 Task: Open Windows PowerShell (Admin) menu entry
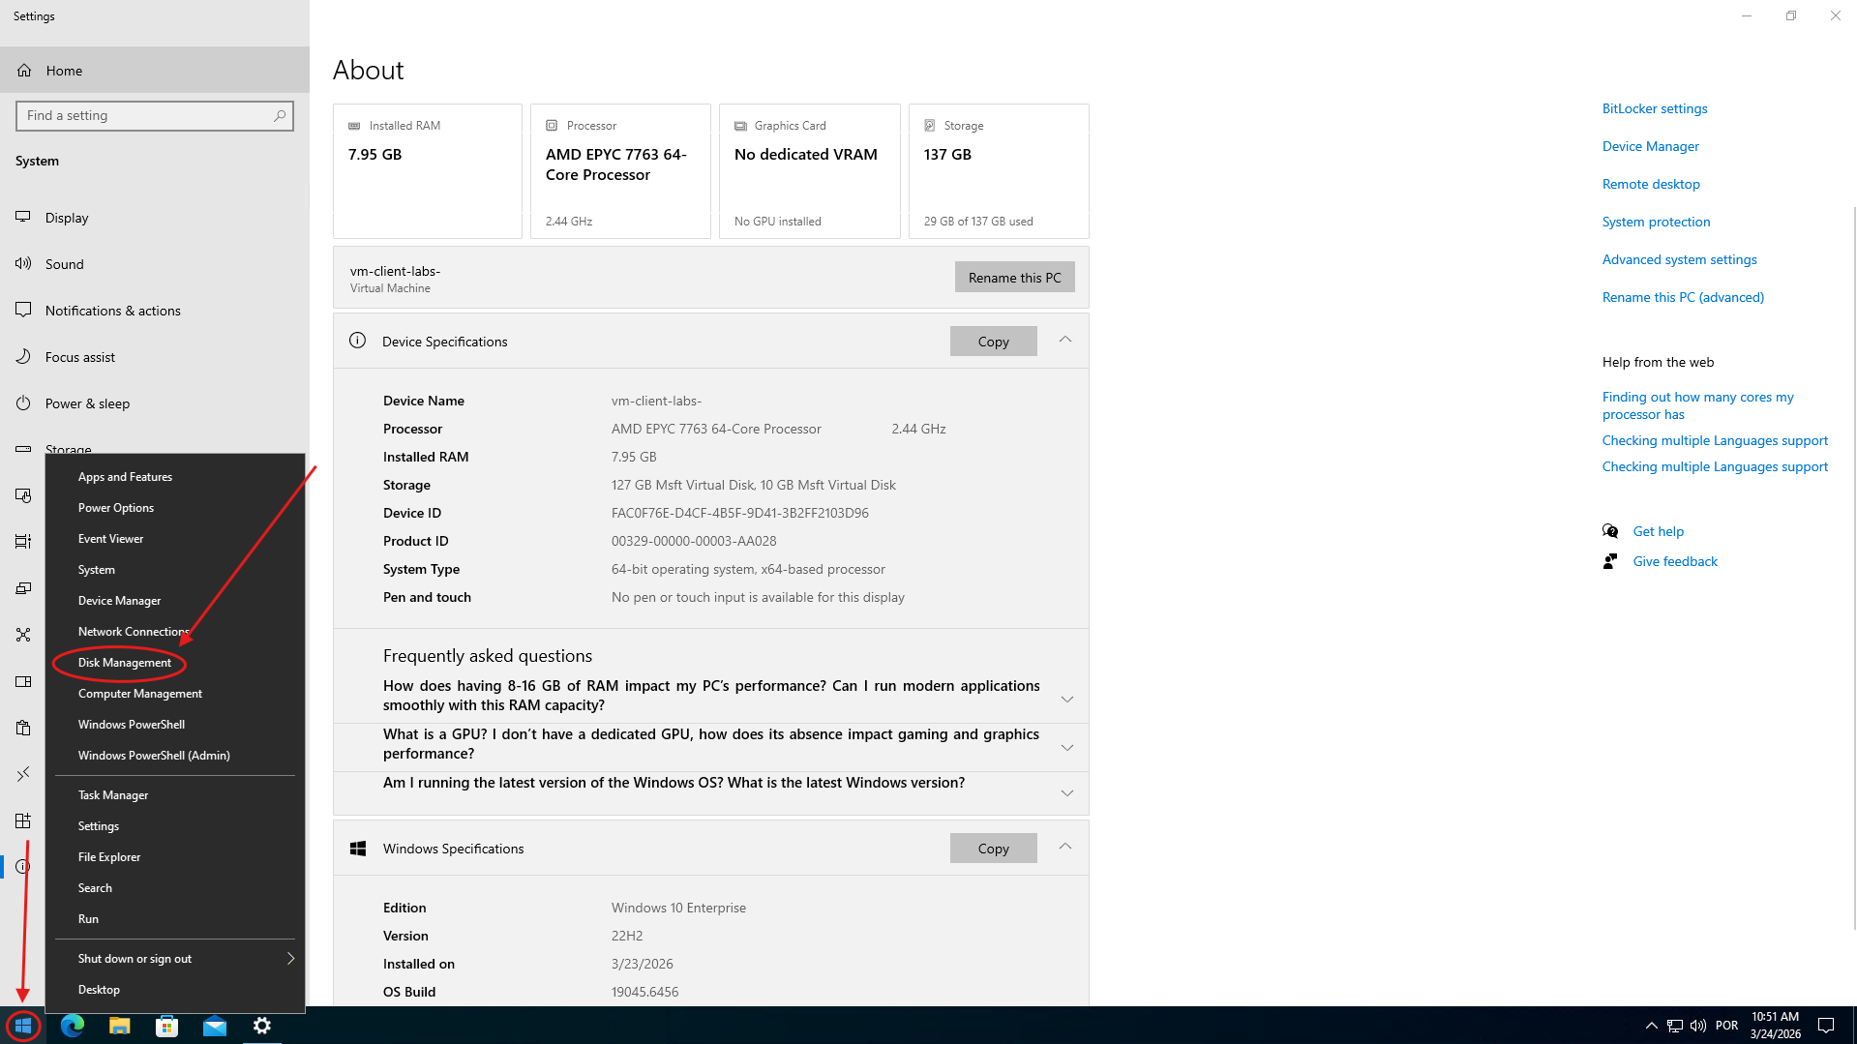[x=154, y=756]
